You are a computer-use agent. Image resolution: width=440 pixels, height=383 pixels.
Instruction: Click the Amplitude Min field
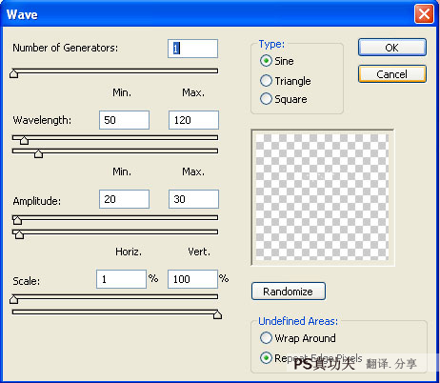(x=124, y=199)
